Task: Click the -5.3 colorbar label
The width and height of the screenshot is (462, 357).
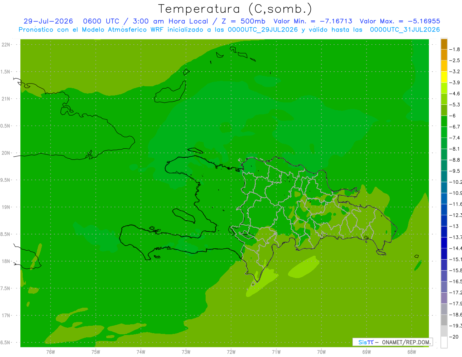Action: pyautogui.click(x=455, y=105)
